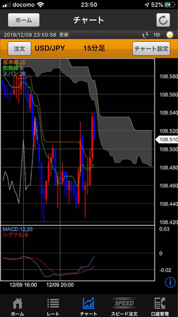Tap the MACD:12,26 indicator label

pyautogui.click(x=18, y=229)
